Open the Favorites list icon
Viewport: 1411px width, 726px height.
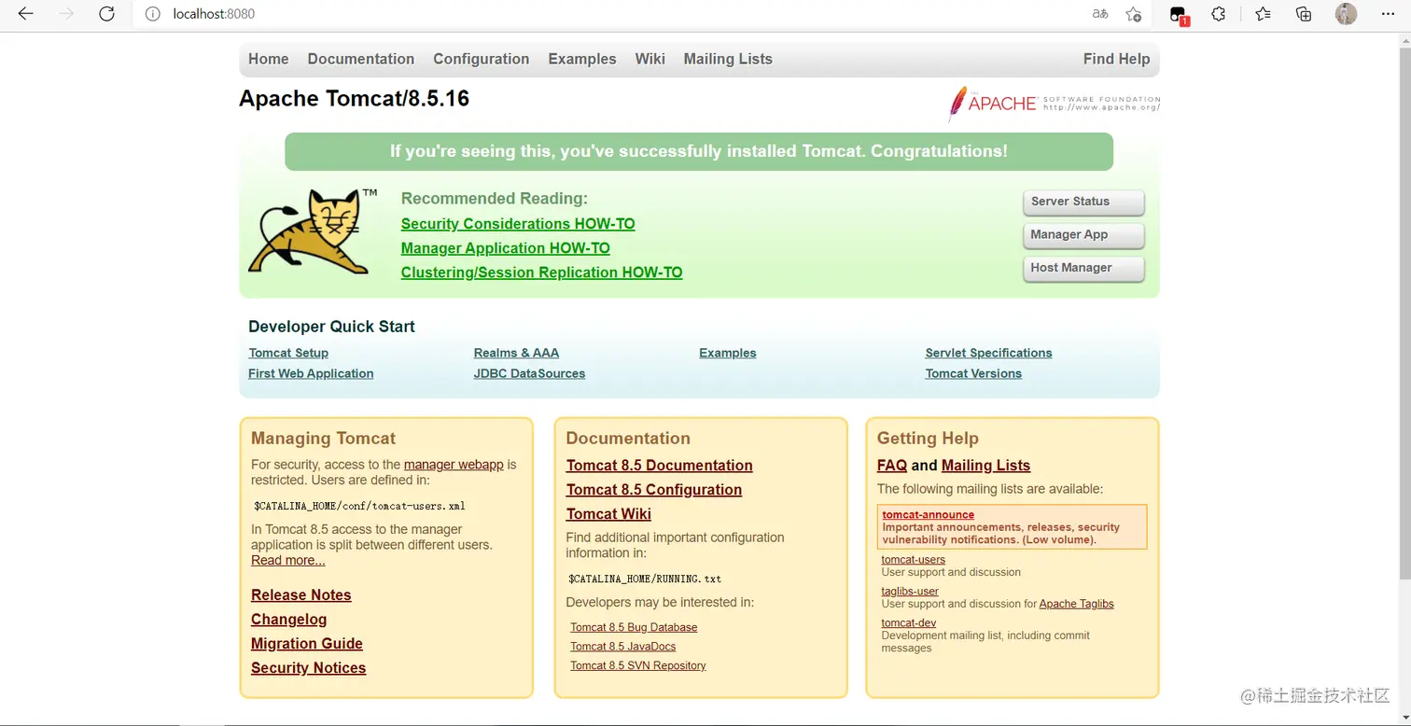tap(1263, 14)
